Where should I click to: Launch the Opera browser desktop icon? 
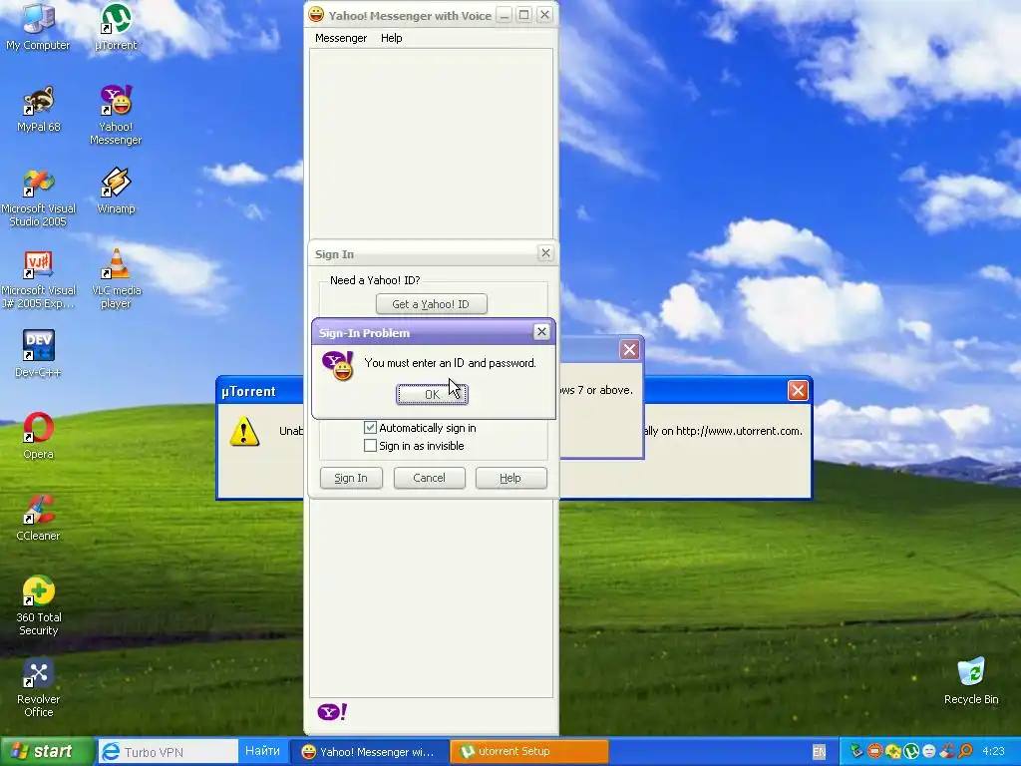click(x=39, y=435)
